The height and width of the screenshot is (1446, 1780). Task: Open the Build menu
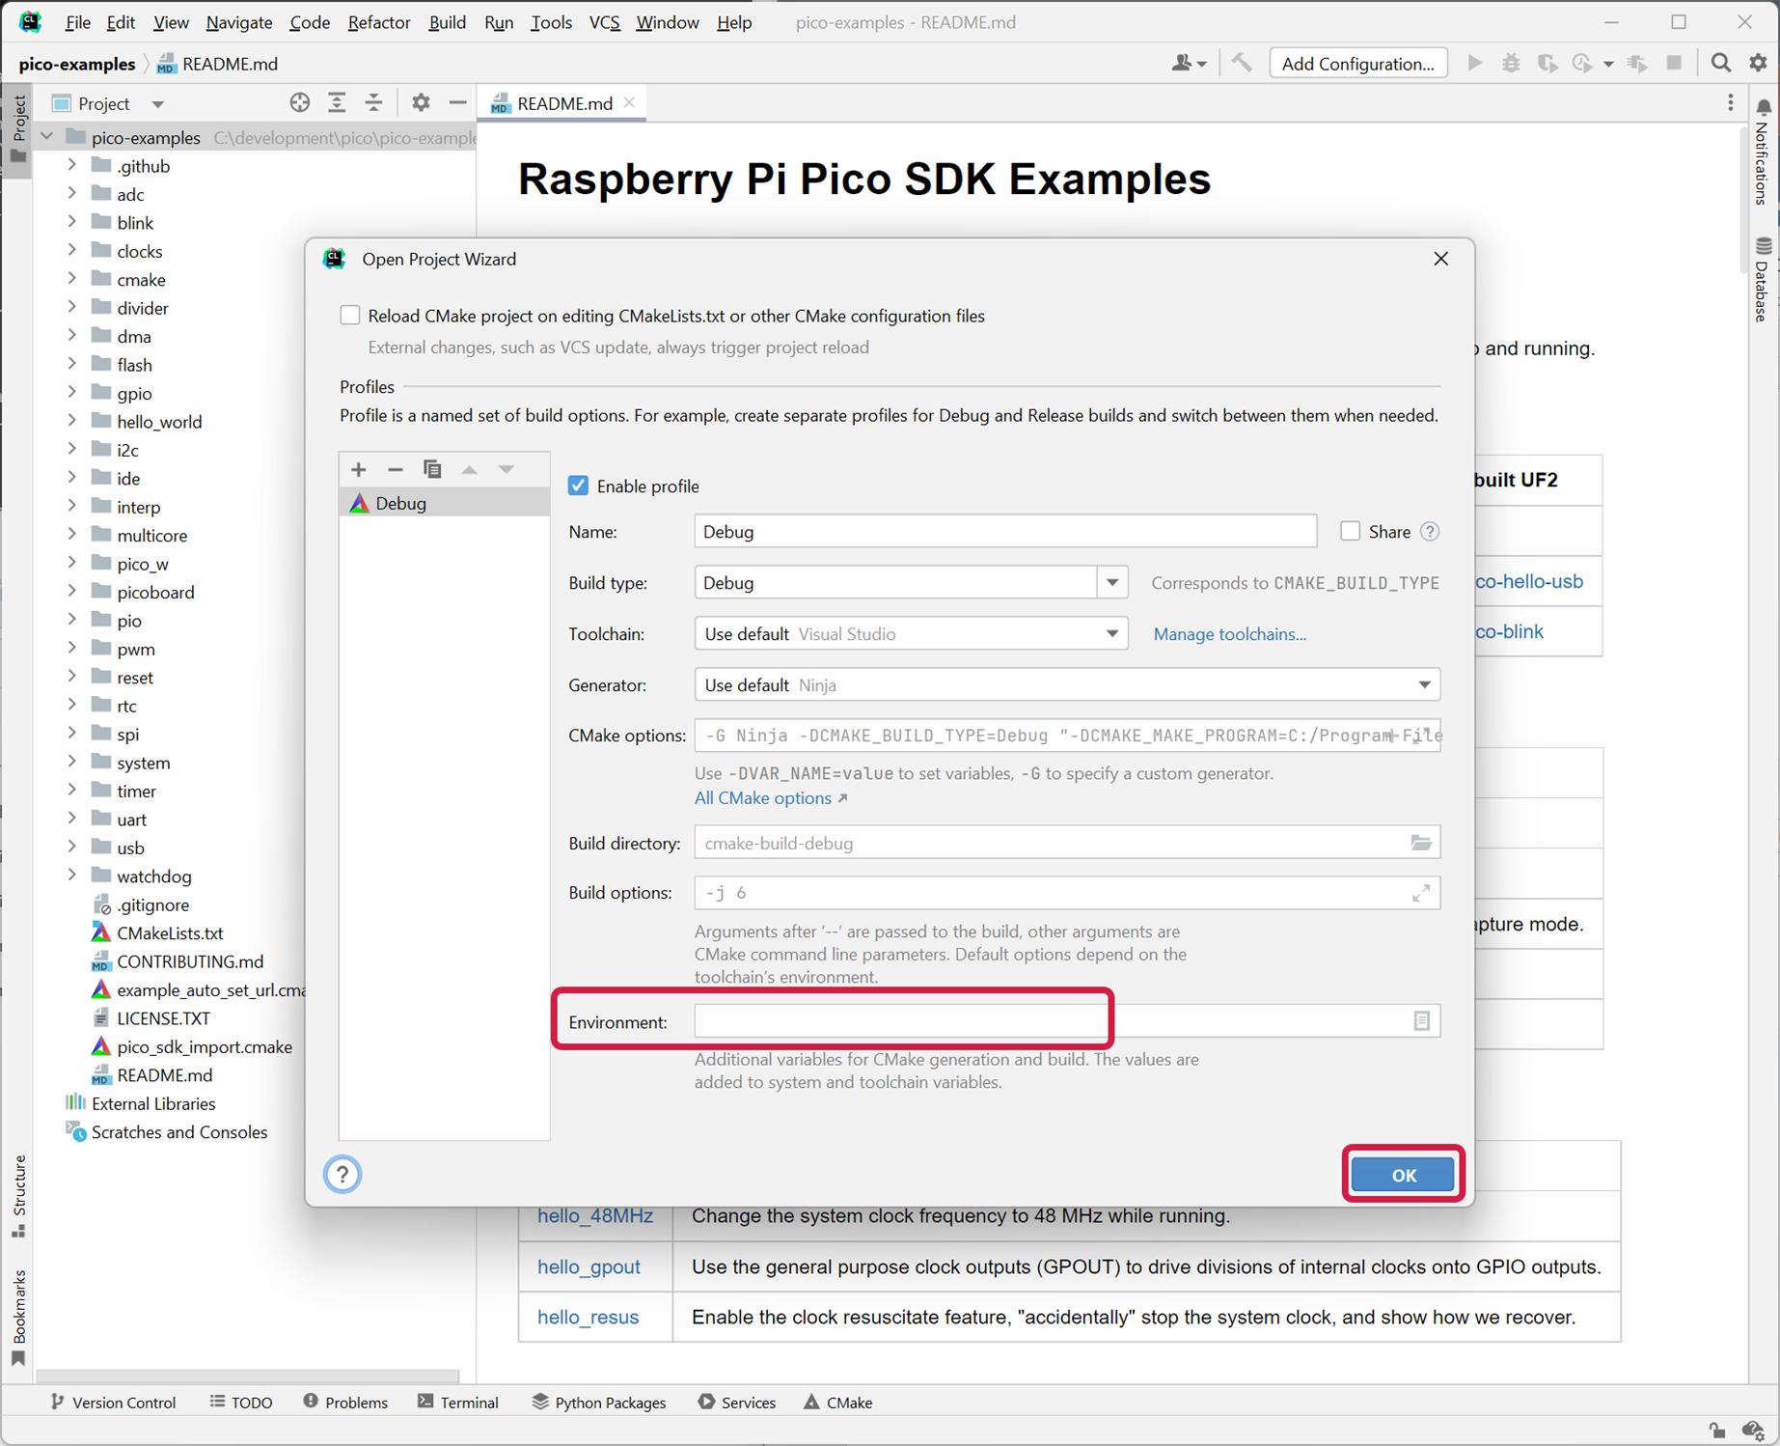(x=448, y=22)
